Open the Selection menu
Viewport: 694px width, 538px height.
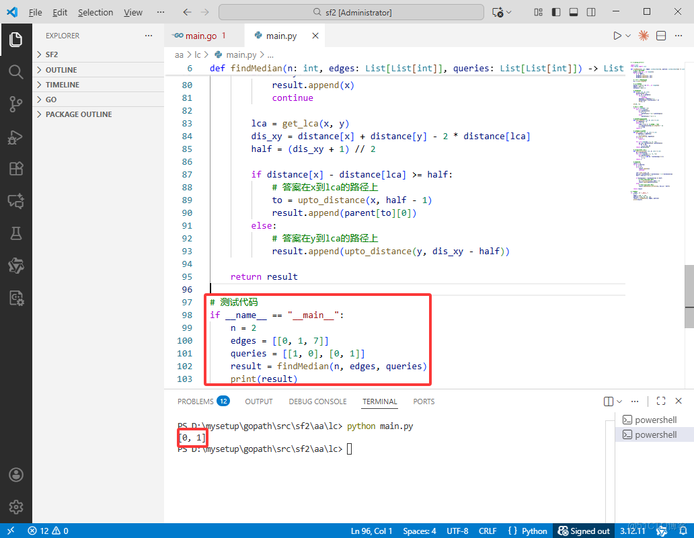[95, 12]
